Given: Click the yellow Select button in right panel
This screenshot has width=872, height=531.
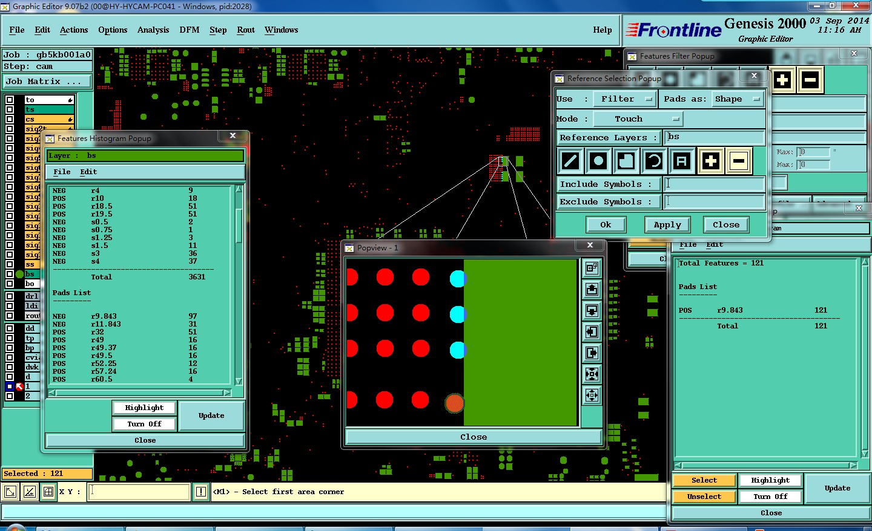Looking at the screenshot, I should [x=704, y=480].
